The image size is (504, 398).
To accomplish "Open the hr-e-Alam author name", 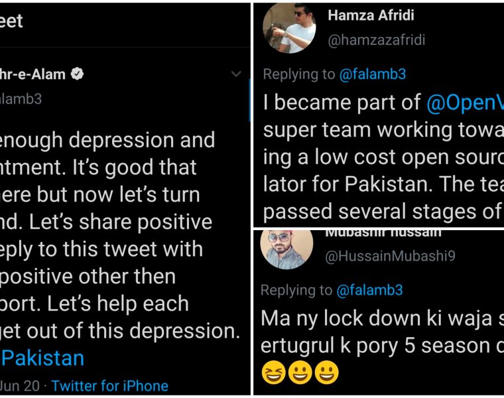I will point(33,74).
